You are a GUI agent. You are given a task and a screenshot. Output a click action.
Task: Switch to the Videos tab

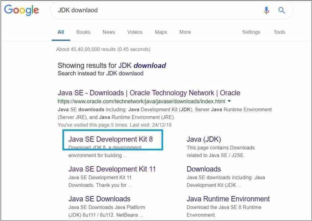135,32
